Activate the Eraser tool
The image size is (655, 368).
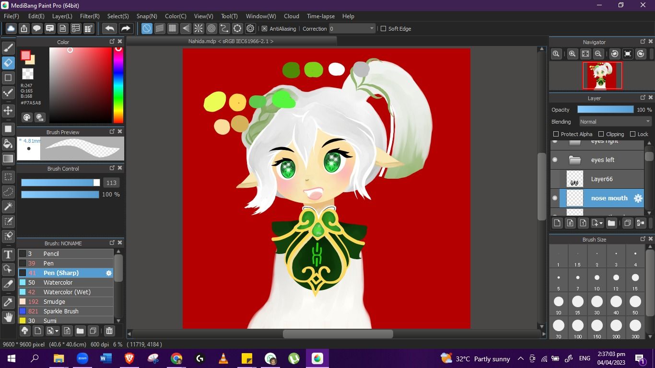(8, 62)
